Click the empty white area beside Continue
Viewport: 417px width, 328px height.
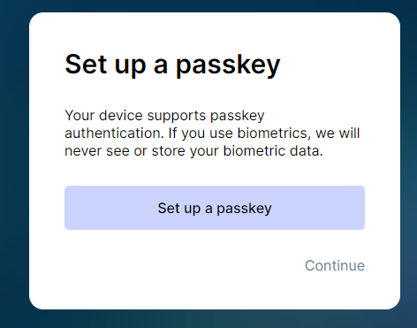click(177, 265)
